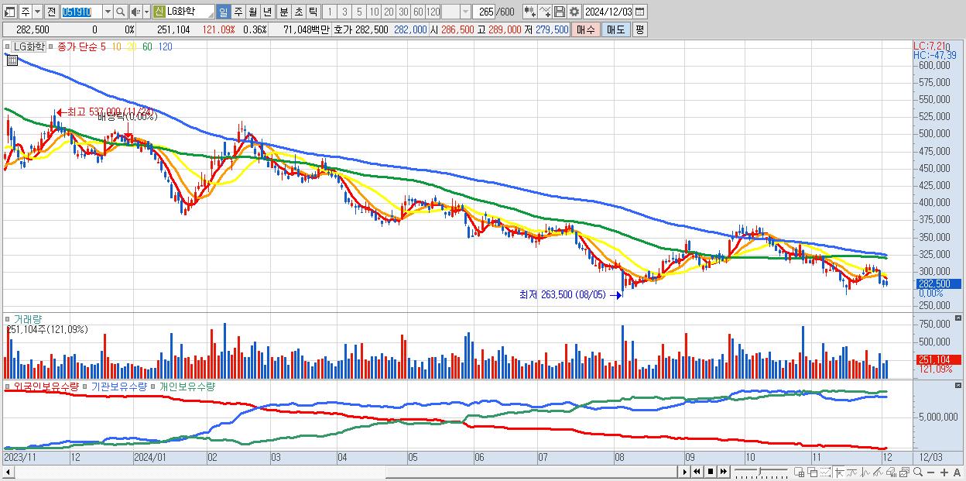
Task: Select the 틱 tick period tab
Action: (x=313, y=12)
